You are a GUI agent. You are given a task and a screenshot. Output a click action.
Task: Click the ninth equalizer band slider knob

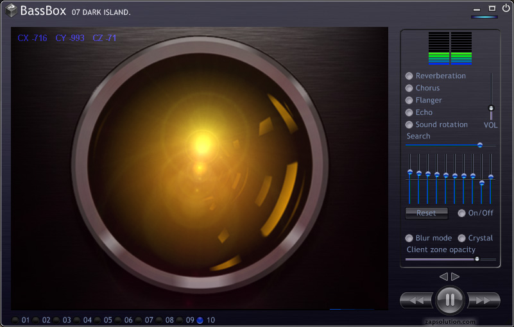pos(482,183)
